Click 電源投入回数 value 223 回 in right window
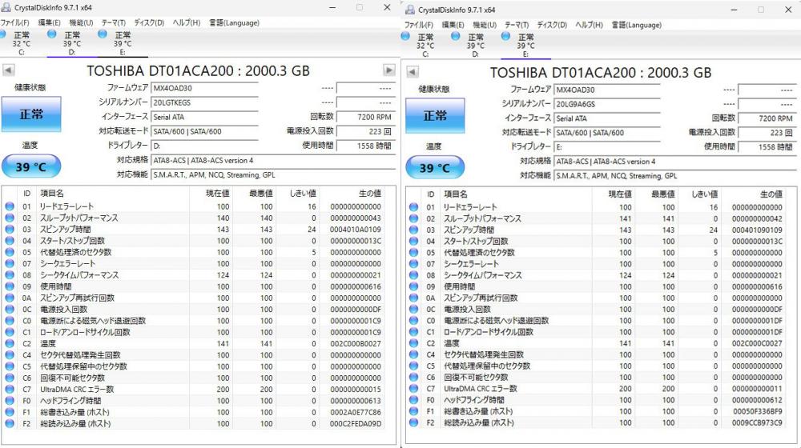The image size is (801, 448). coord(767,133)
